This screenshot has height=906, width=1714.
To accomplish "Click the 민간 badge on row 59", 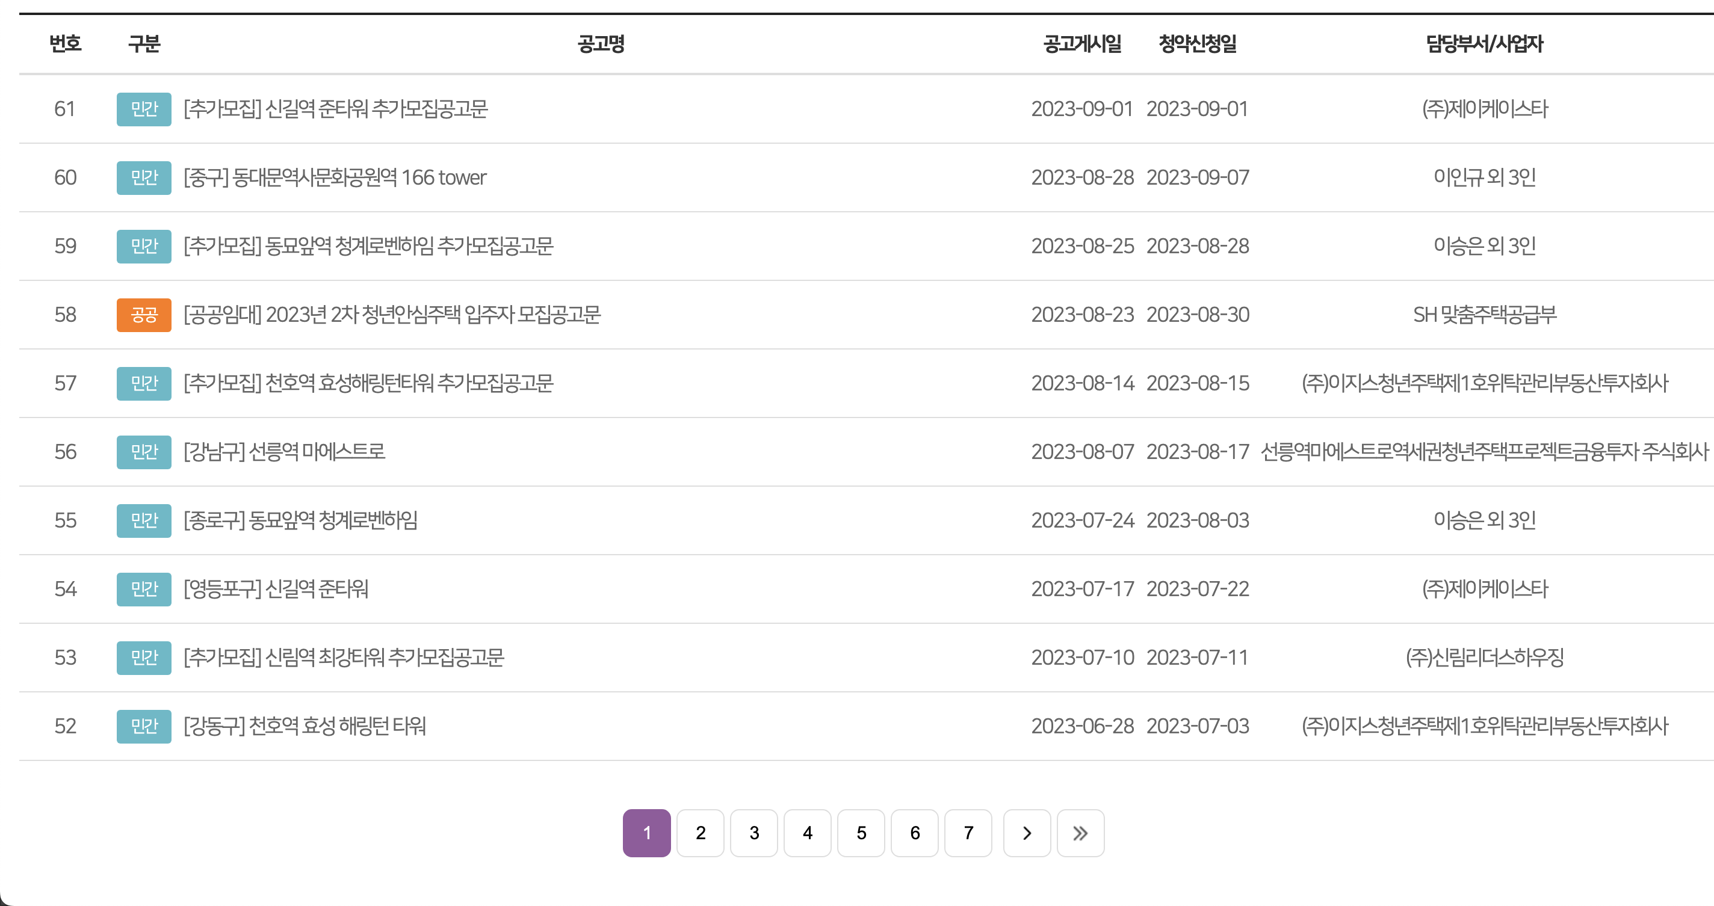I will pos(144,246).
